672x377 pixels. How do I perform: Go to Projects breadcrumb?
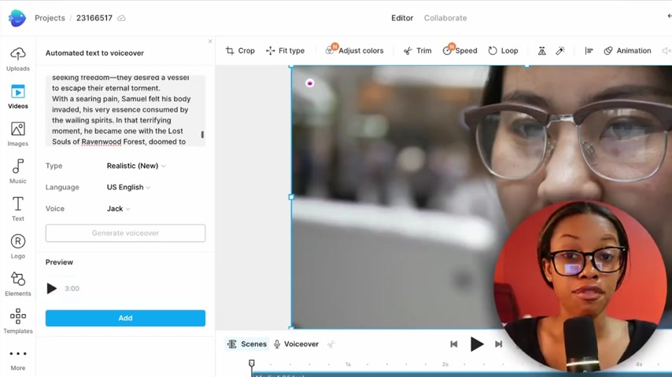50,18
